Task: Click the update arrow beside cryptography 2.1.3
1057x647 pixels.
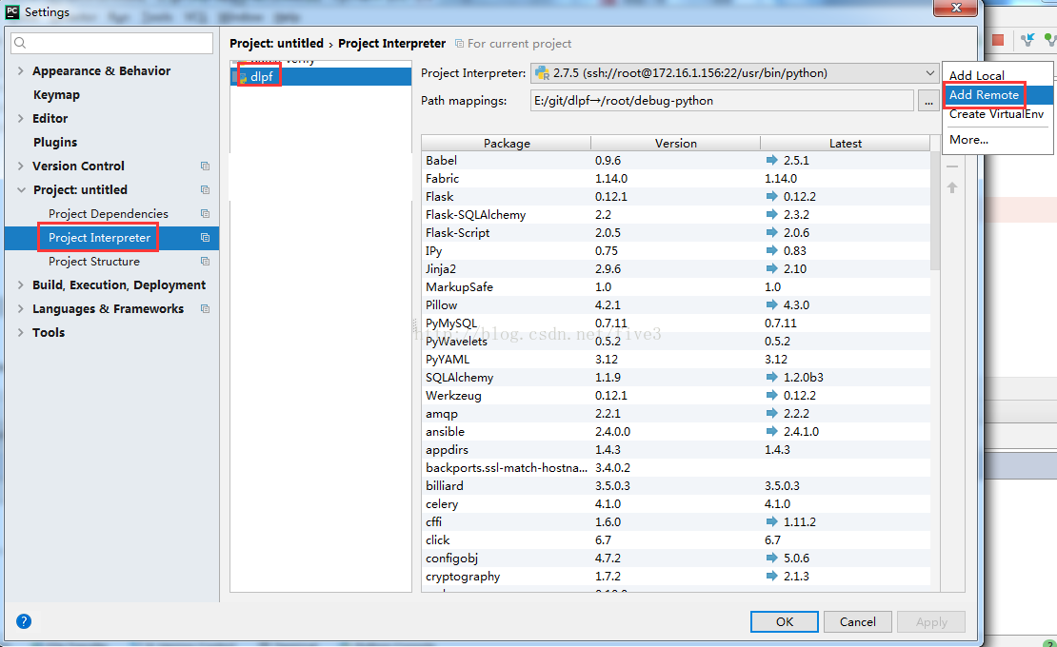Action: (x=772, y=577)
